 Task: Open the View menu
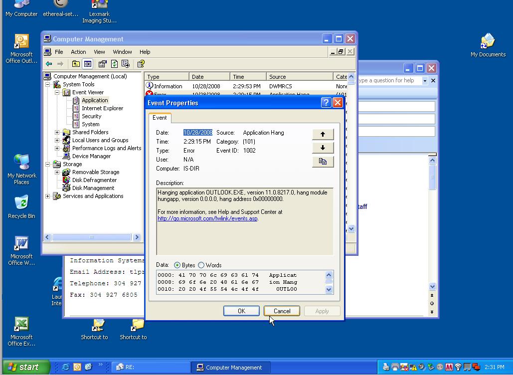[99, 52]
